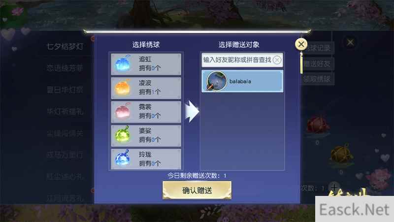Select friend balabala as the recipient
394x222 pixels.
pyautogui.click(x=242, y=81)
